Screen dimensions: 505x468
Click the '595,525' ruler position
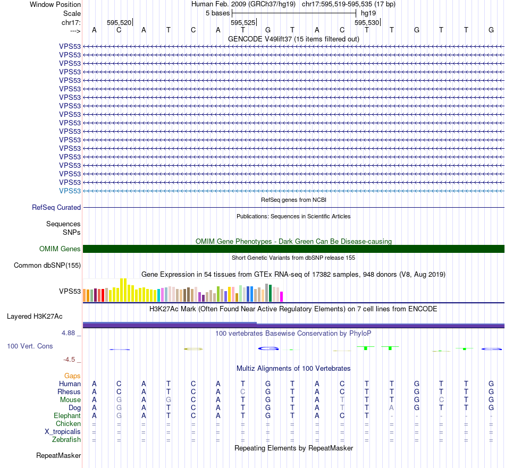click(x=243, y=22)
